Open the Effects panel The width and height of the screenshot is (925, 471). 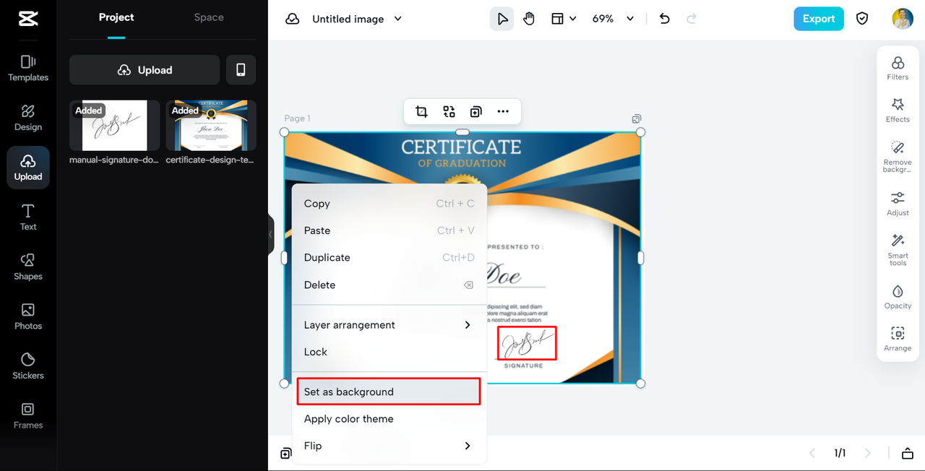click(898, 111)
